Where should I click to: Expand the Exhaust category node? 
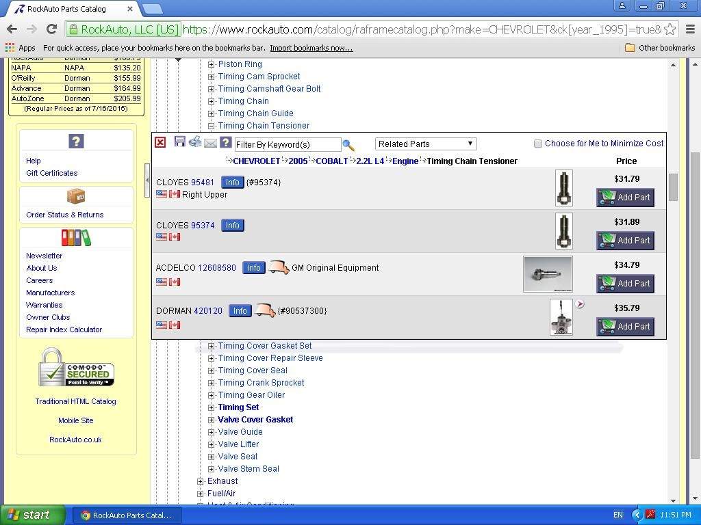click(201, 481)
